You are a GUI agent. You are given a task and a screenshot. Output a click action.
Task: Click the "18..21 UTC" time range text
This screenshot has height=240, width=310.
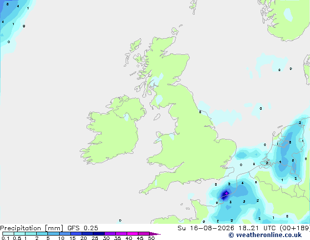(x=257, y=228)
